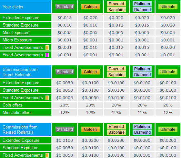Click the Golden $0.005 value in Mini Exposure row
This screenshot has height=158, width=181.
(90, 33)
